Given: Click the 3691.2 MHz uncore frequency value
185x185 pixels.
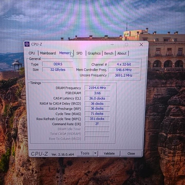Looking at the screenshot, I should pos(124,75).
